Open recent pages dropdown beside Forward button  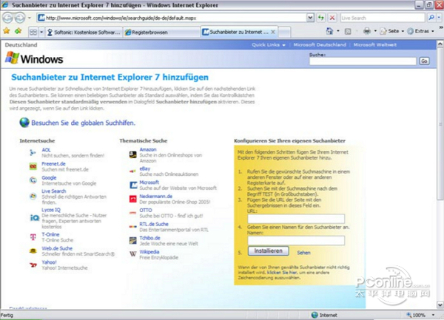pyautogui.click(x=29, y=18)
